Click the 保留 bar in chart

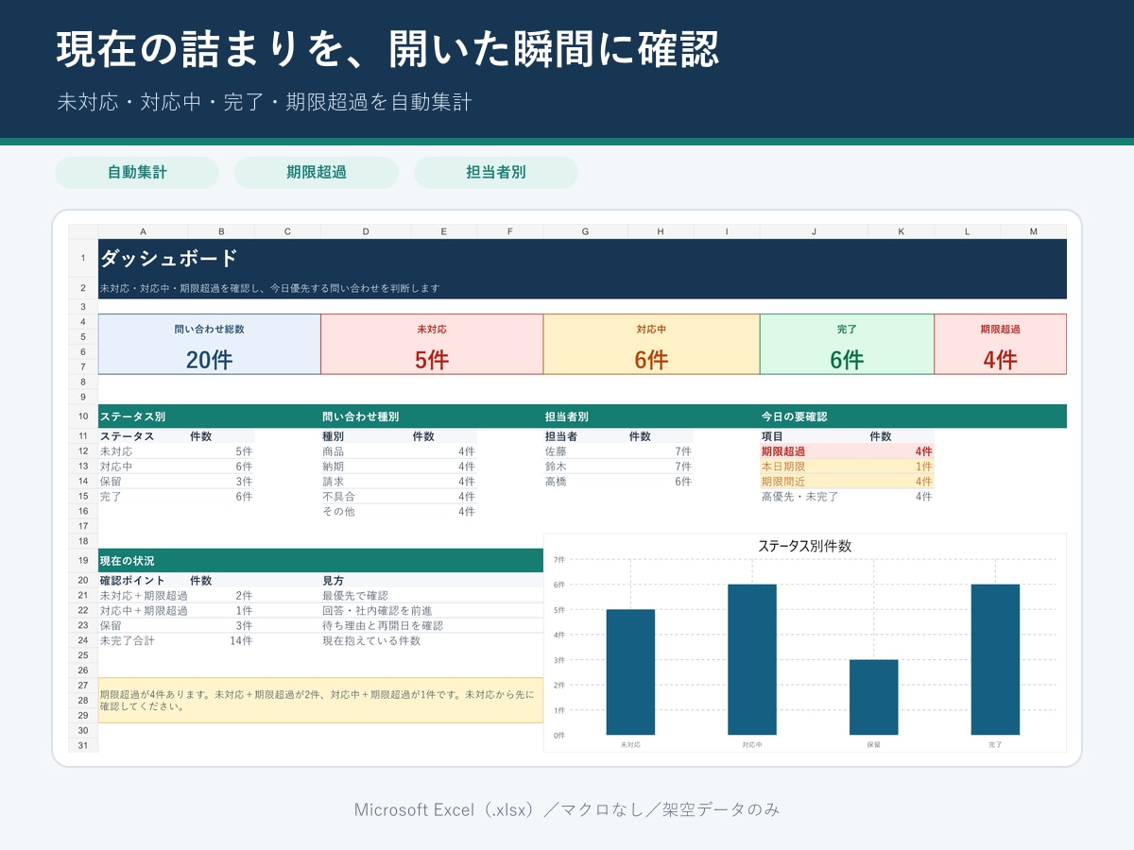pos(873,697)
